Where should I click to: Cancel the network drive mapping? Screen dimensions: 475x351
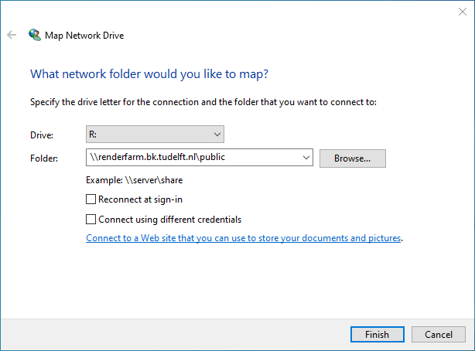click(439, 334)
